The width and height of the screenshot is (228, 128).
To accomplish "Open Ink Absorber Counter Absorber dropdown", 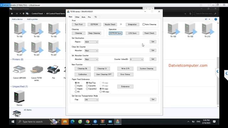I will pos(91,59).
